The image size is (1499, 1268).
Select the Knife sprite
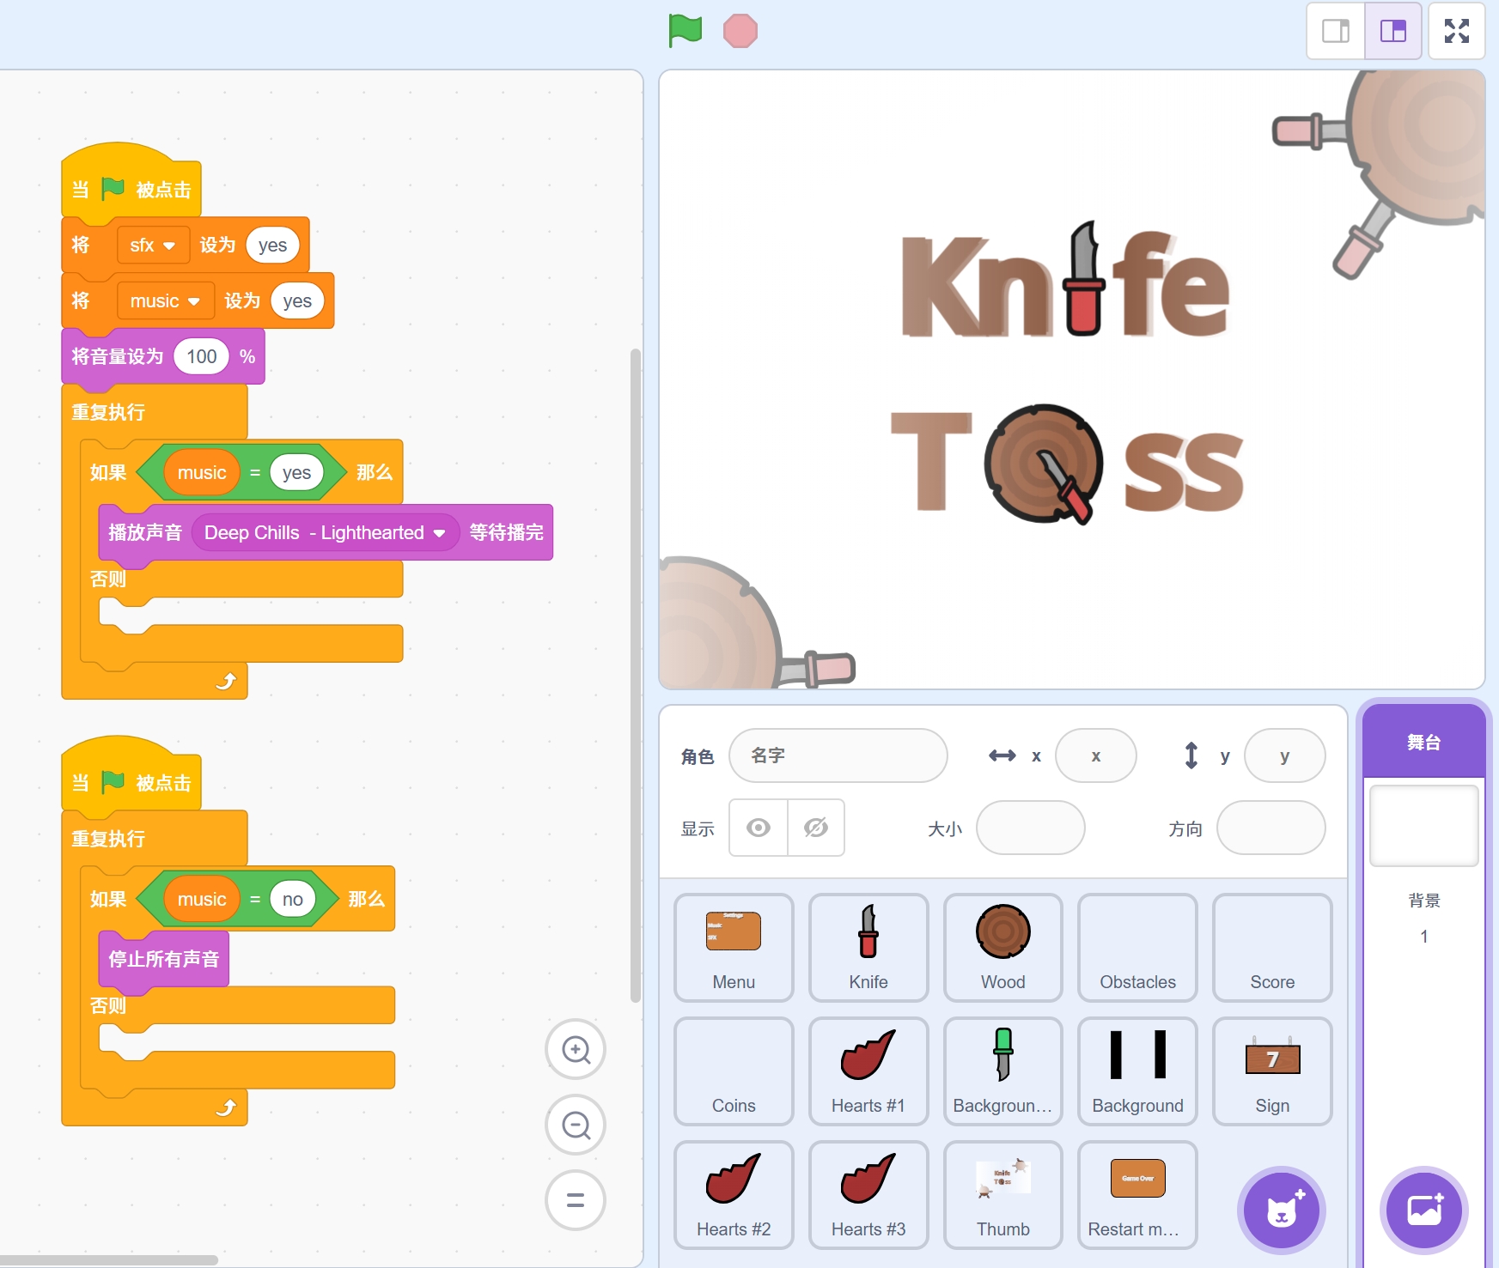pyautogui.click(x=868, y=947)
